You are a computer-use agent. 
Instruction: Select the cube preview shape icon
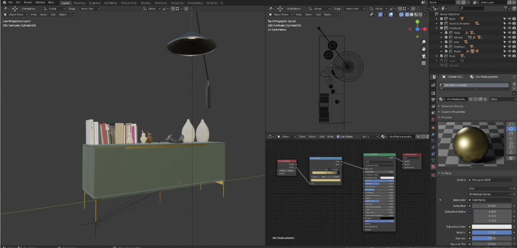[511, 134]
